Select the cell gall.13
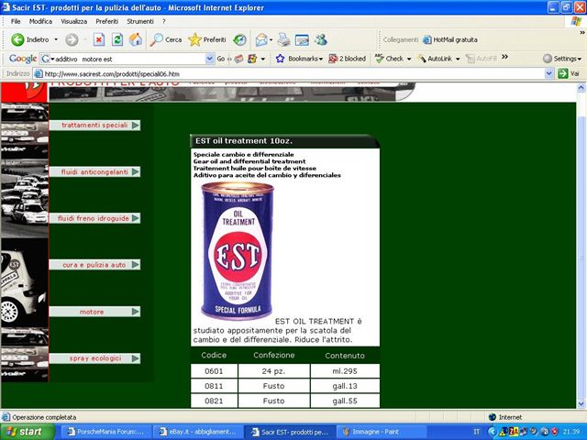 [345, 386]
